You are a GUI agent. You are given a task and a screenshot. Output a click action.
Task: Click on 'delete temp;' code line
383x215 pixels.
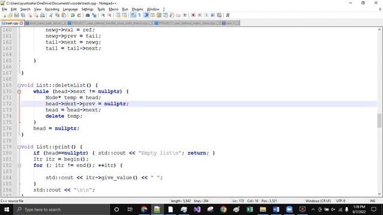pyautogui.click(x=64, y=116)
